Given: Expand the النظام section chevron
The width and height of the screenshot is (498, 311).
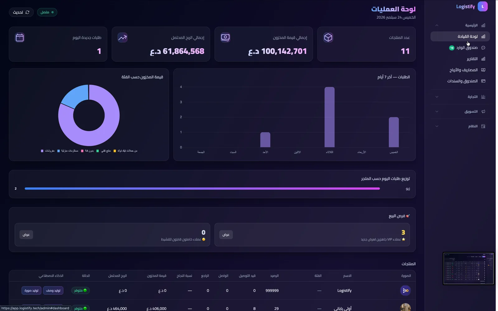Looking at the screenshot, I should (437, 126).
